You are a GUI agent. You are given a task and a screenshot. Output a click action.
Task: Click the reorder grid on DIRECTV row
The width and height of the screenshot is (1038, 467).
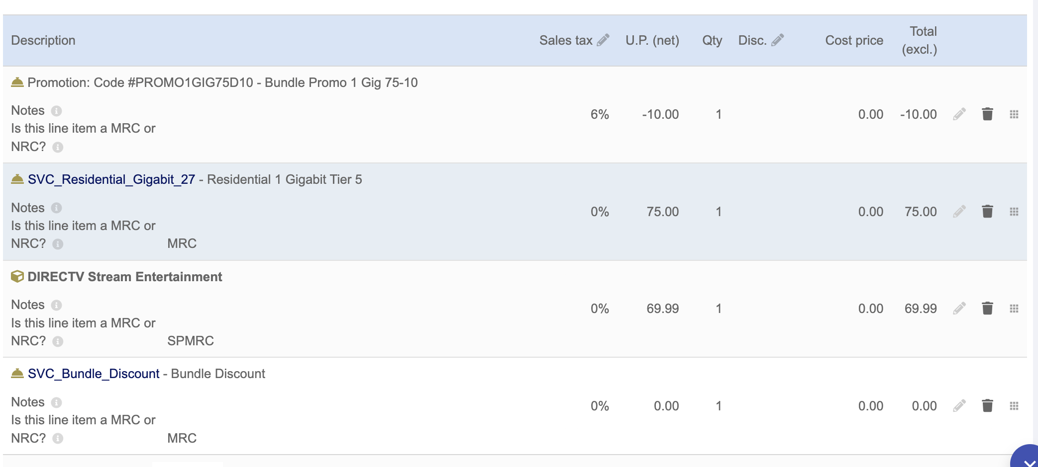point(1014,309)
